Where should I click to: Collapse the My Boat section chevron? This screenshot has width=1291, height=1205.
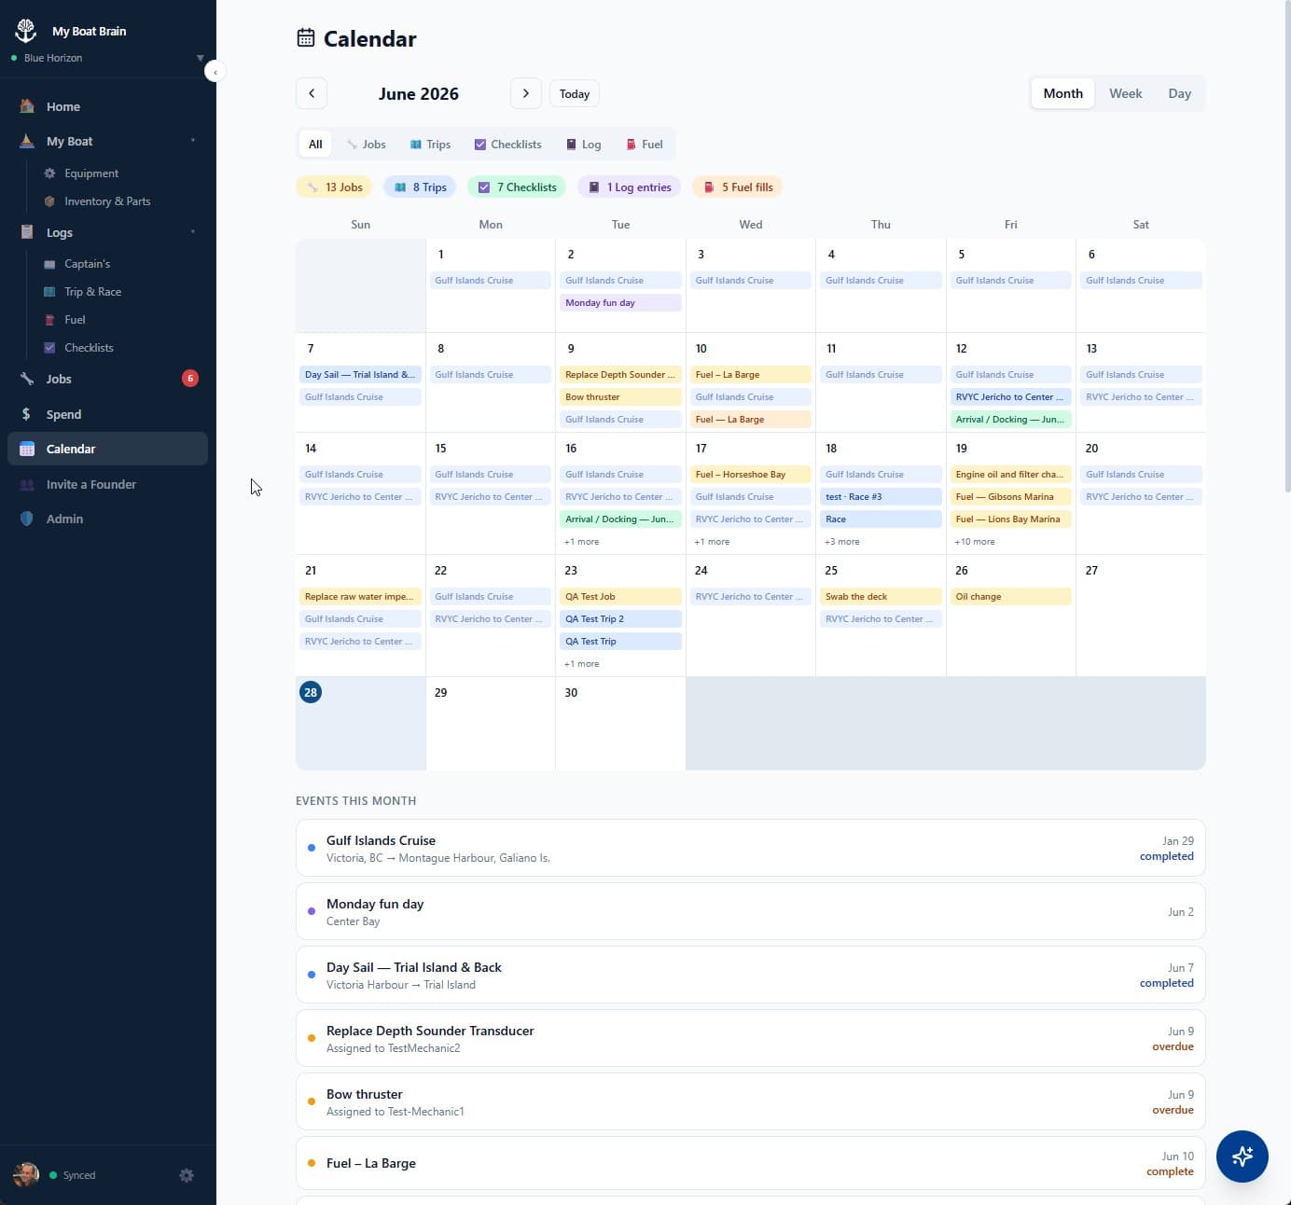click(x=193, y=141)
